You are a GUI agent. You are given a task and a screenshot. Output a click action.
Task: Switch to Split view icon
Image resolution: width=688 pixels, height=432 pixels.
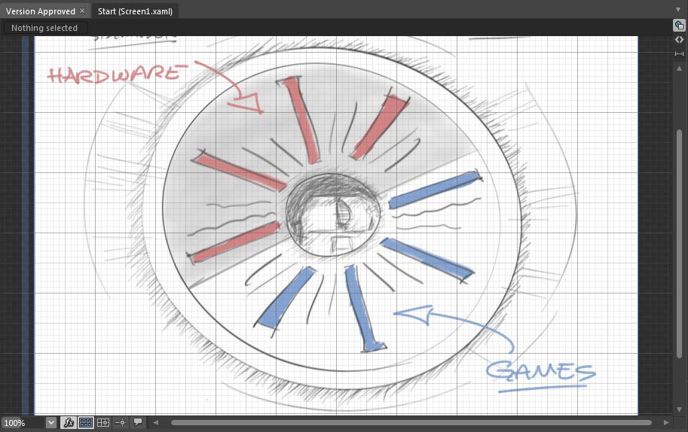click(x=679, y=53)
